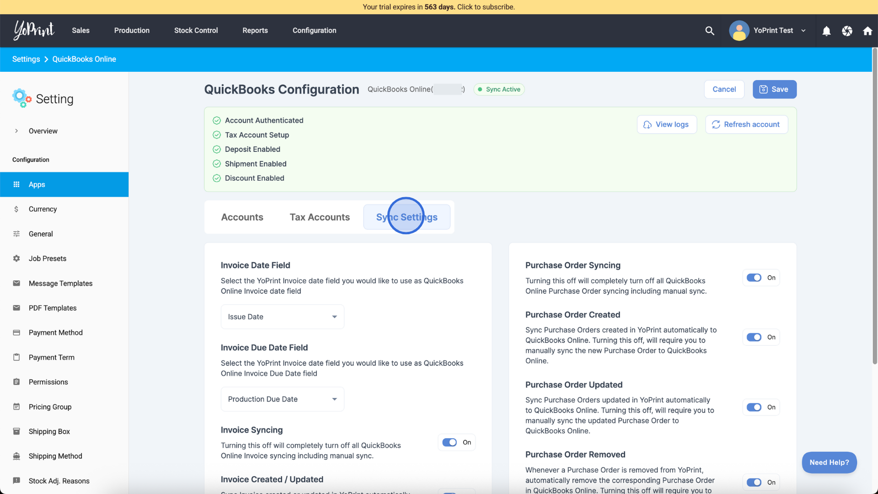Select Pricing Group in the sidebar
This screenshot has height=494, width=878.
64,407
